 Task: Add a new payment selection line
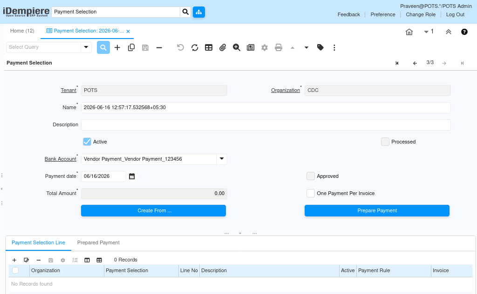coord(14,260)
